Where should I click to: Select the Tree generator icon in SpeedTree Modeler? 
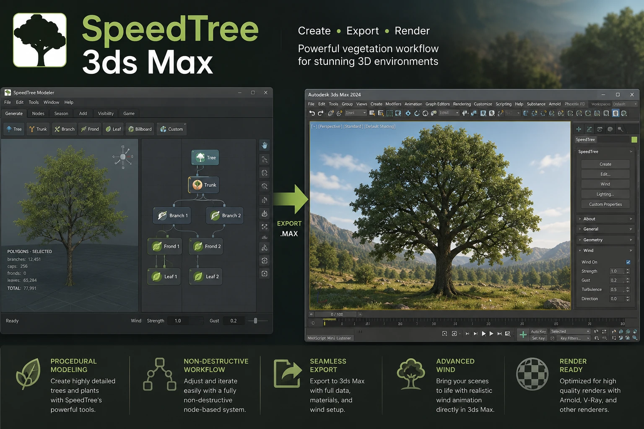click(x=14, y=129)
